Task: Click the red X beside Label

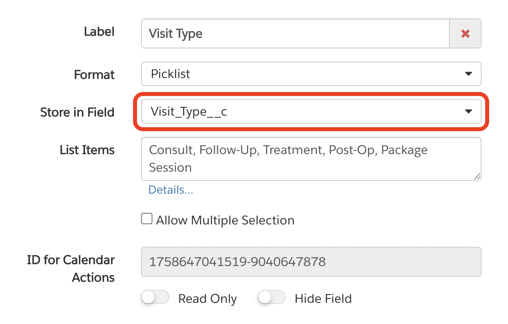Action: pos(465,34)
